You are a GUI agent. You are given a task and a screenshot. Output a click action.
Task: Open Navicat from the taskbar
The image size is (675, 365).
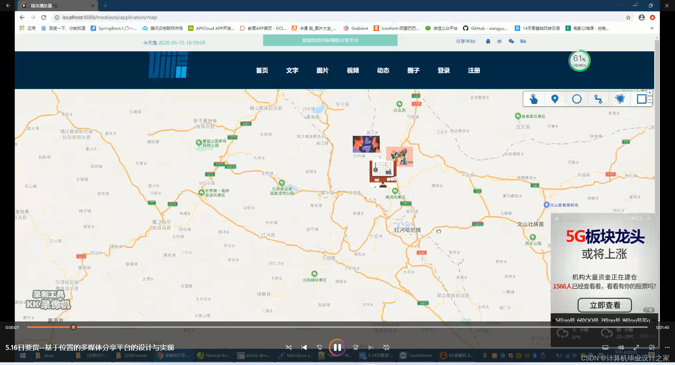pos(214,356)
